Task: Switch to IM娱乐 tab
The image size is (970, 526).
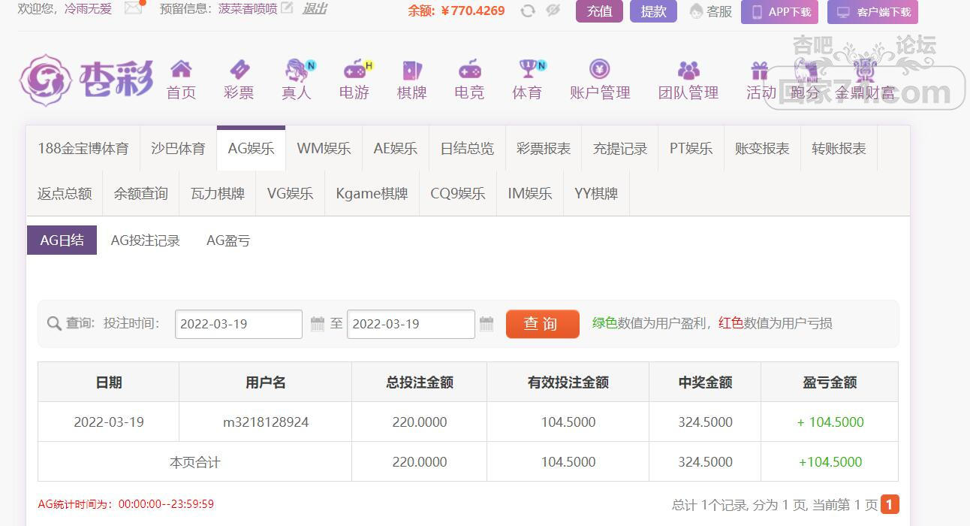Action: (530, 194)
